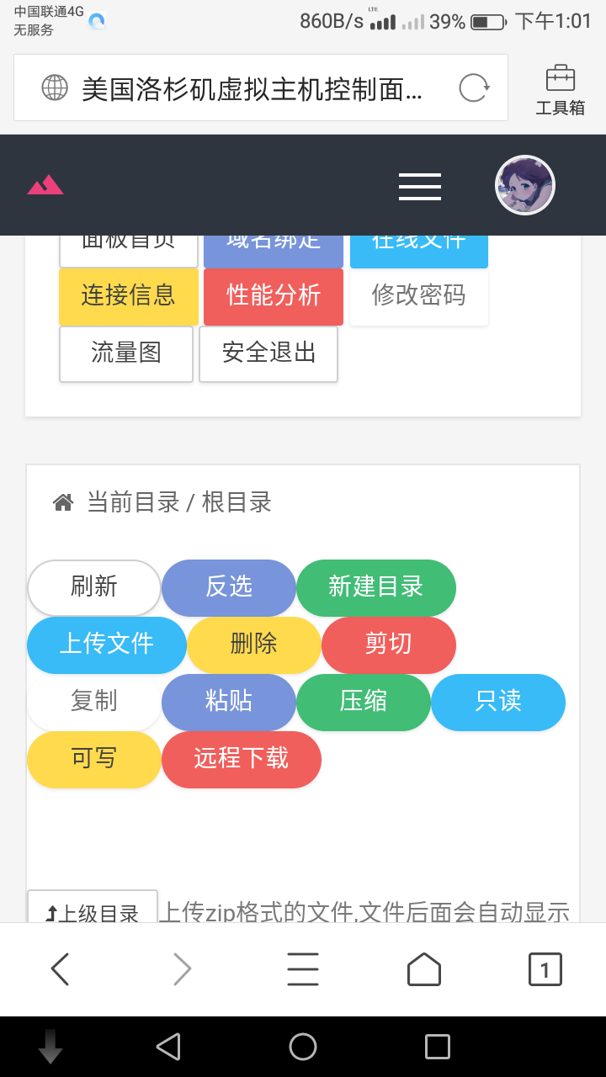Go to the browser home page icon
The width and height of the screenshot is (606, 1077).
(424, 969)
